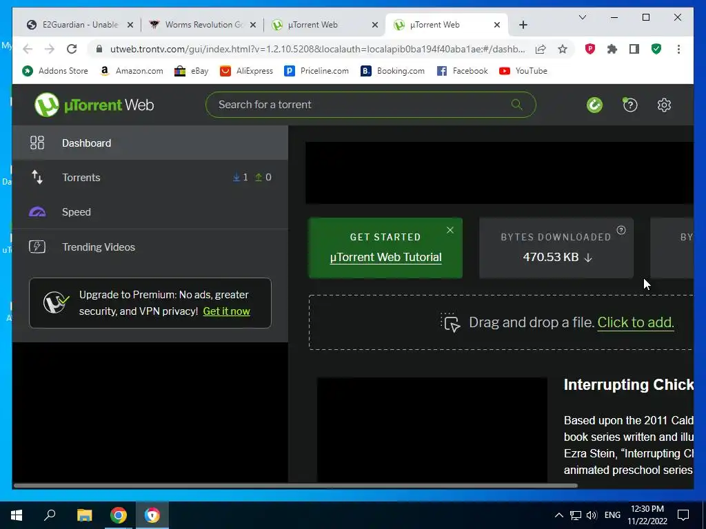Click the Interrupting Chick title text
The image size is (706, 529).
[x=629, y=384]
